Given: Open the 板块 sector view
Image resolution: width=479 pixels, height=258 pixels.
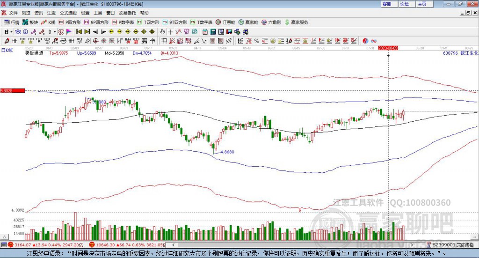Looking at the screenshot, I should (30, 22).
